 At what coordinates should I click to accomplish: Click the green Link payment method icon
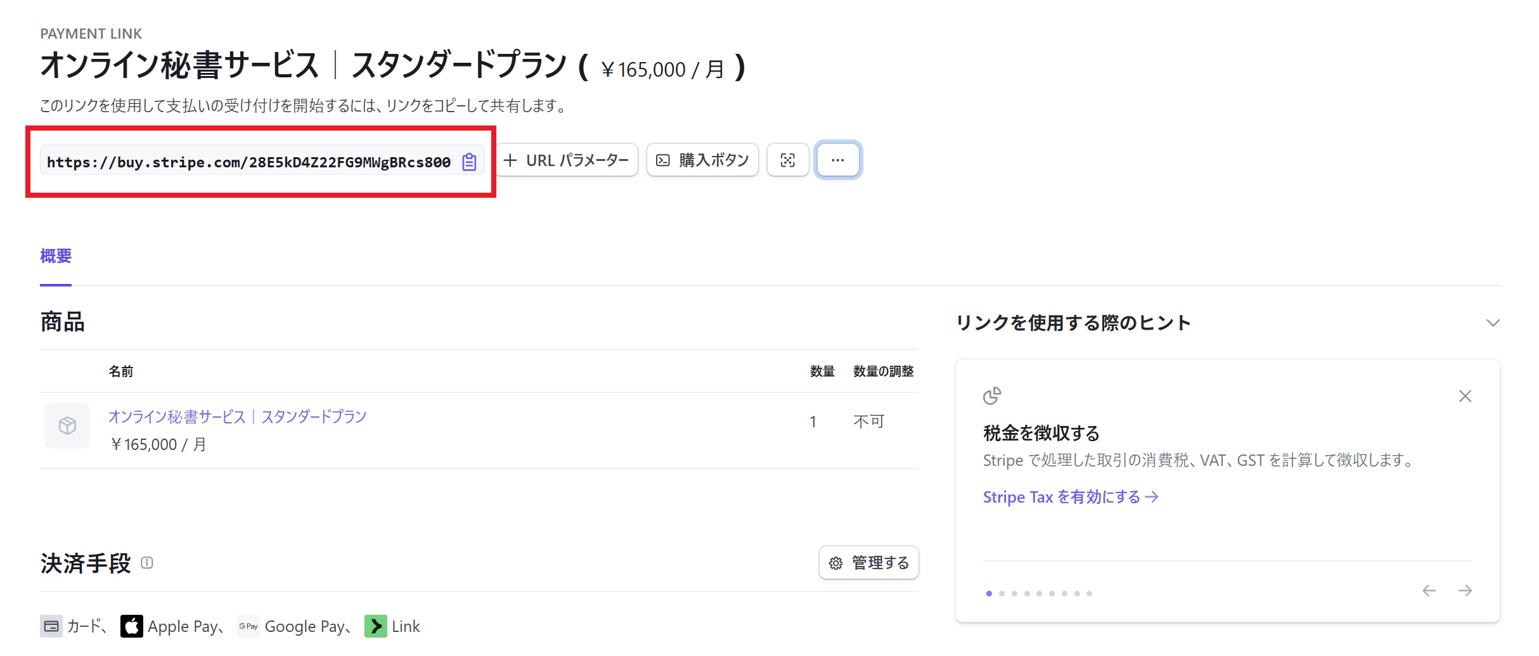[x=375, y=626]
